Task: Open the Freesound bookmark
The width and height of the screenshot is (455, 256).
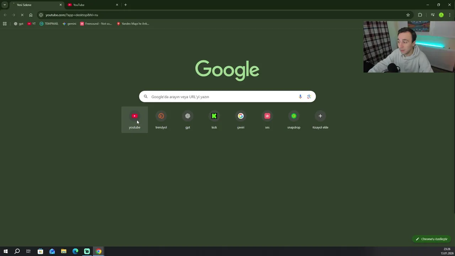Action: pos(96,23)
